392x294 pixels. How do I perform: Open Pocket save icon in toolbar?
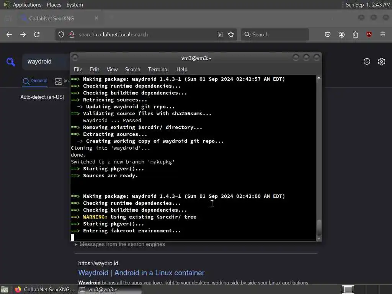(328, 34)
